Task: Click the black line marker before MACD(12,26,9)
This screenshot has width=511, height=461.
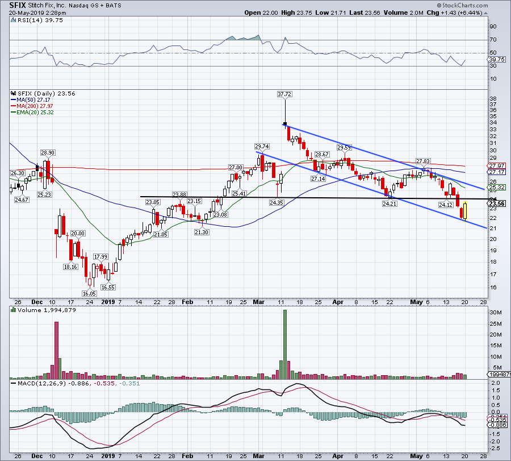Action: [14, 383]
